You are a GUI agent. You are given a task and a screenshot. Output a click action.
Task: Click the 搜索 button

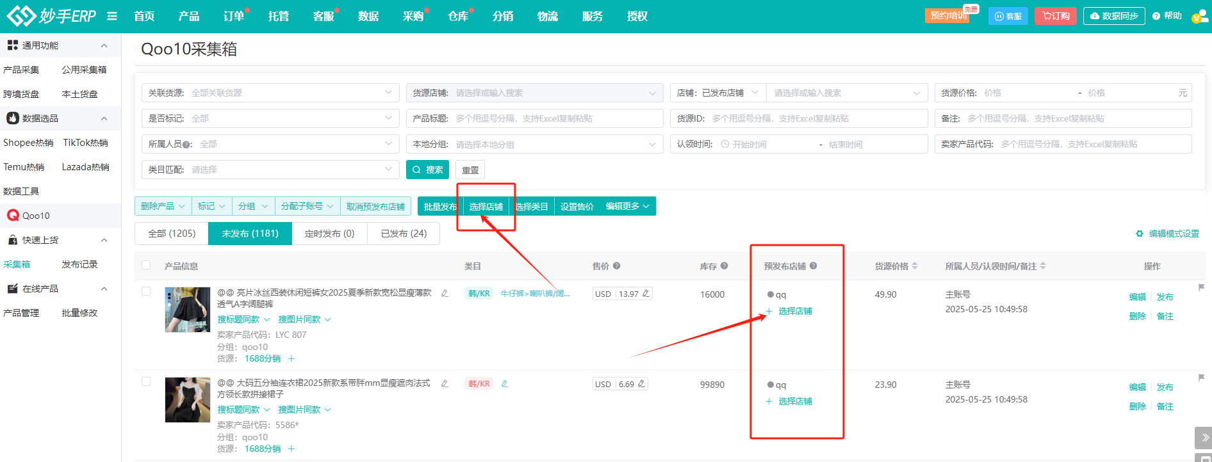(x=427, y=170)
